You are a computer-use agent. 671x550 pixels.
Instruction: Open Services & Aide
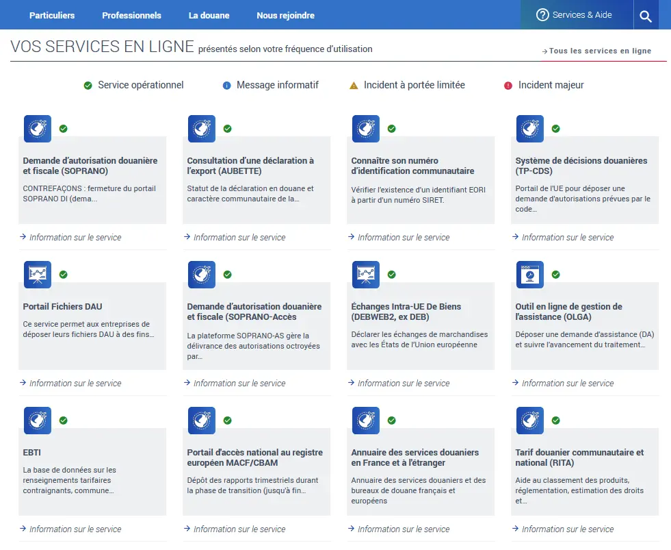[574, 15]
